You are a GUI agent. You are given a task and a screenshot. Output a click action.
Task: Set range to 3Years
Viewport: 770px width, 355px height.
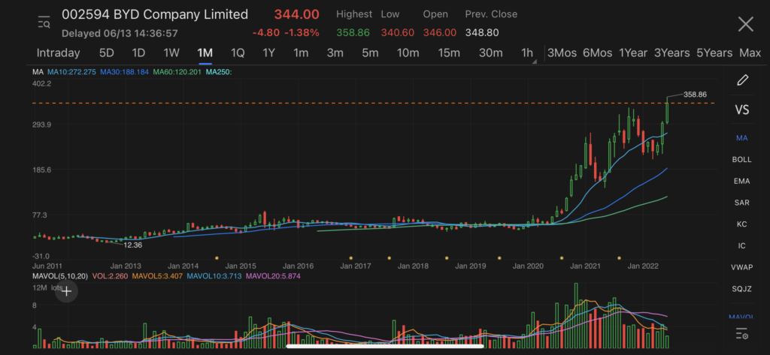pos(671,53)
